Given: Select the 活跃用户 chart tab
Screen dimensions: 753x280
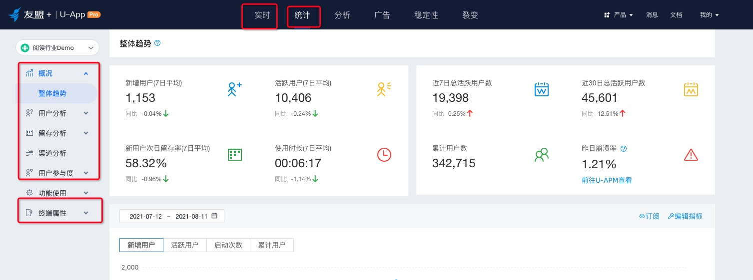Looking at the screenshot, I should point(184,245).
